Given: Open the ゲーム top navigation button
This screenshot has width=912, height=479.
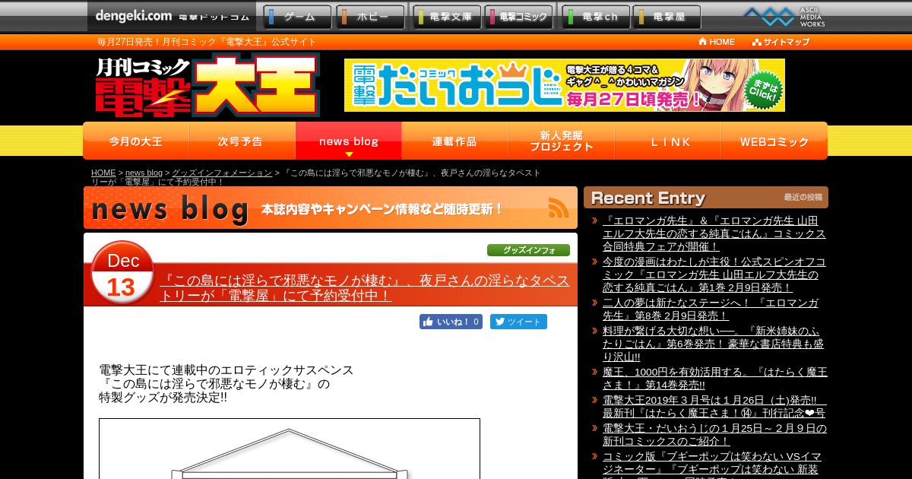Looking at the screenshot, I should tap(298, 17).
